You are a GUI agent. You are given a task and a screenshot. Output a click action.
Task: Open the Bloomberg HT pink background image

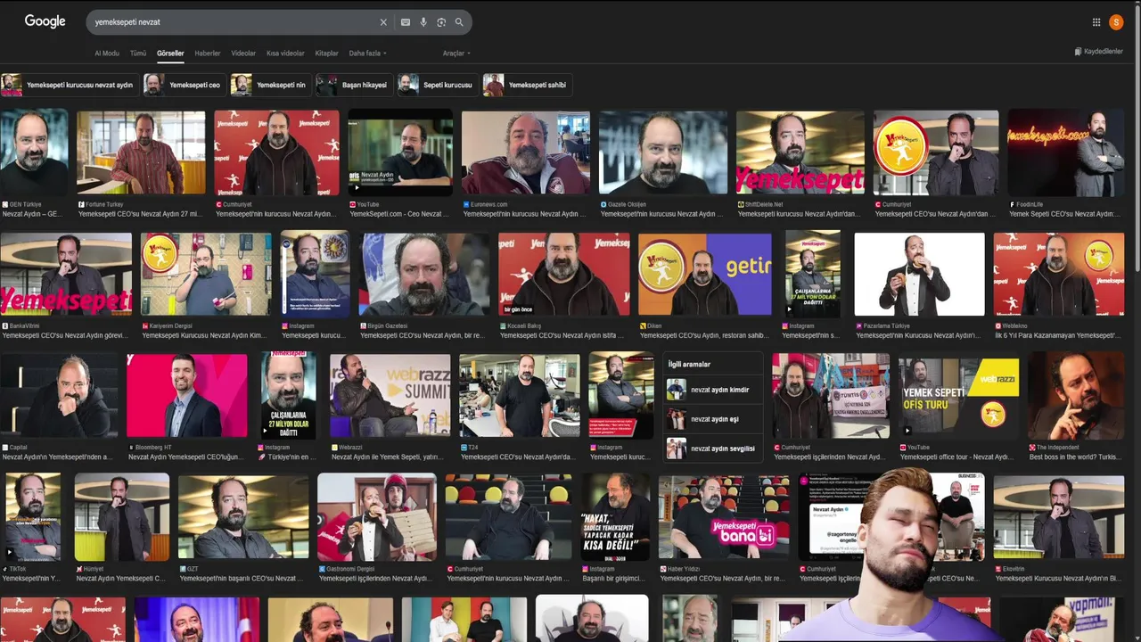187,395
